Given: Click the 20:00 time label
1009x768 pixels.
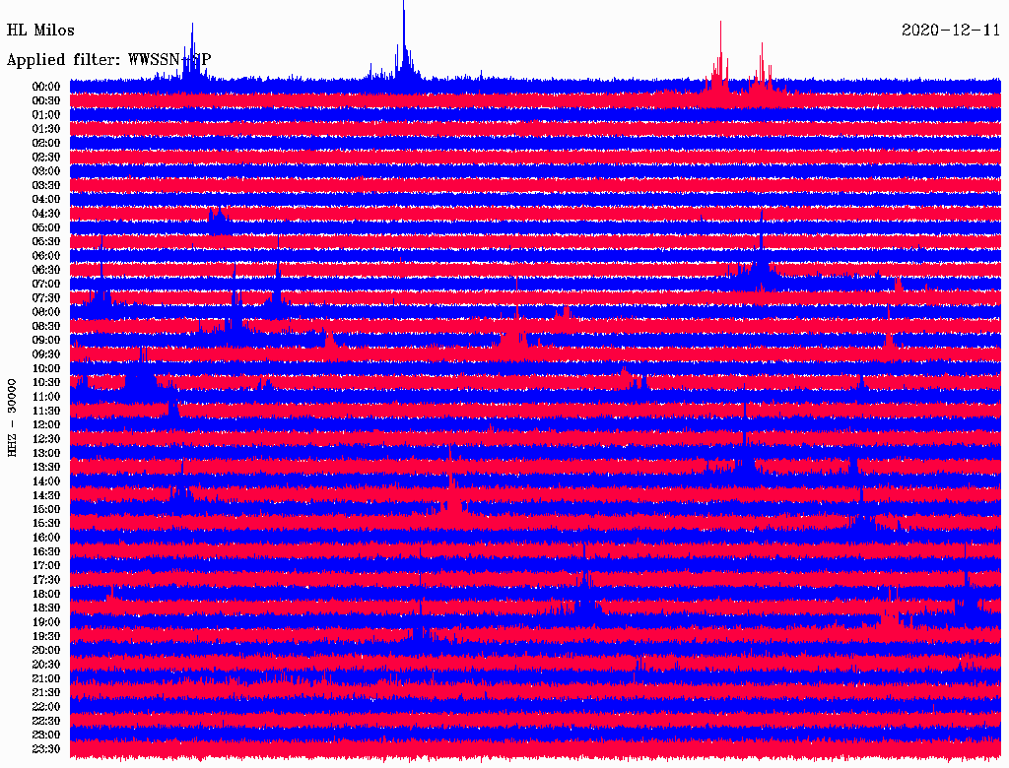Looking at the screenshot, I should [x=46, y=650].
